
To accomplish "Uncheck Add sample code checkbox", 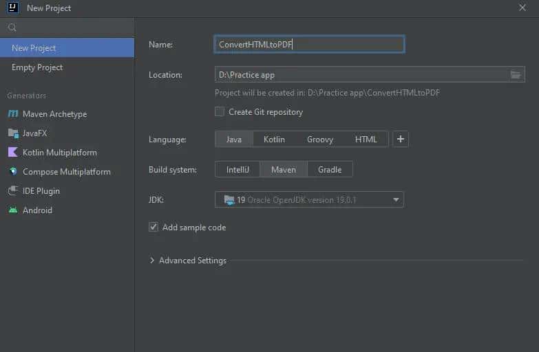I will tap(154, 227).
